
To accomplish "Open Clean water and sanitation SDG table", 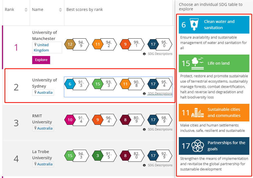I will click(214, 25).
